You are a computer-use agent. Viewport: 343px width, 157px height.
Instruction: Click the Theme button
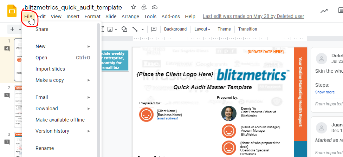click(x=224, y=29)
